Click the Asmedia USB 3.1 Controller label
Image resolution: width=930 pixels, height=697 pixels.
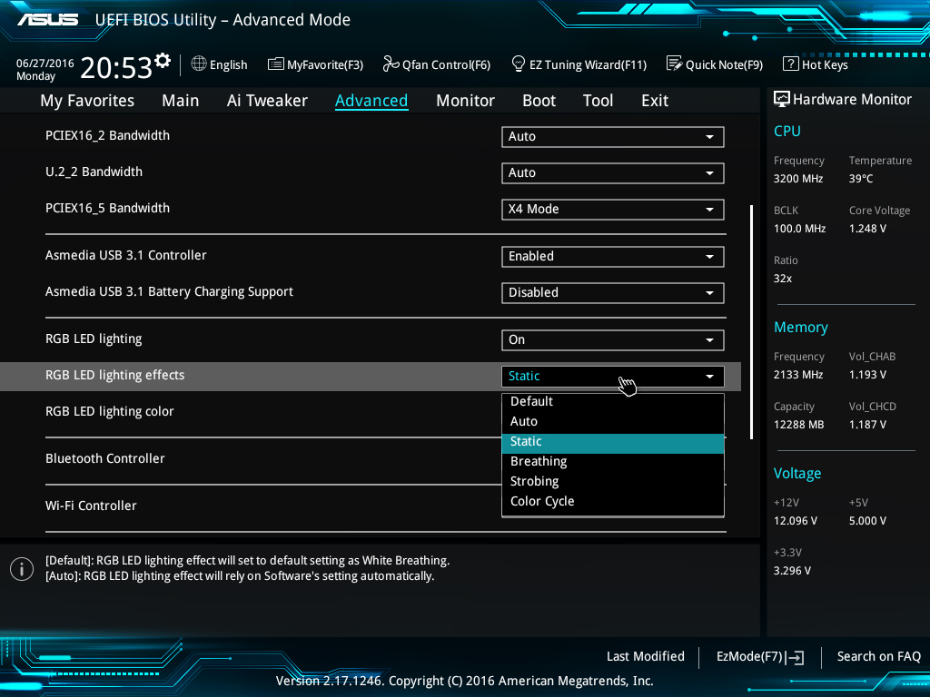[125, 255]
